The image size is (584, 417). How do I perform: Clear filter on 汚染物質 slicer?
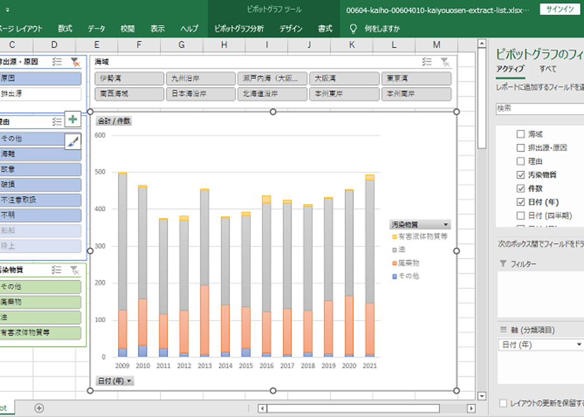click(x=75, y=270)
